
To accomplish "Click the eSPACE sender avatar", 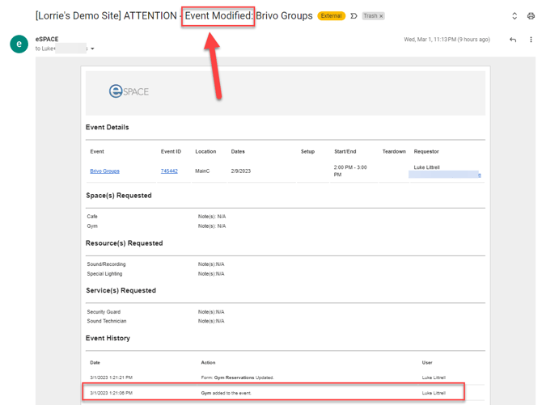I will 19,44.
